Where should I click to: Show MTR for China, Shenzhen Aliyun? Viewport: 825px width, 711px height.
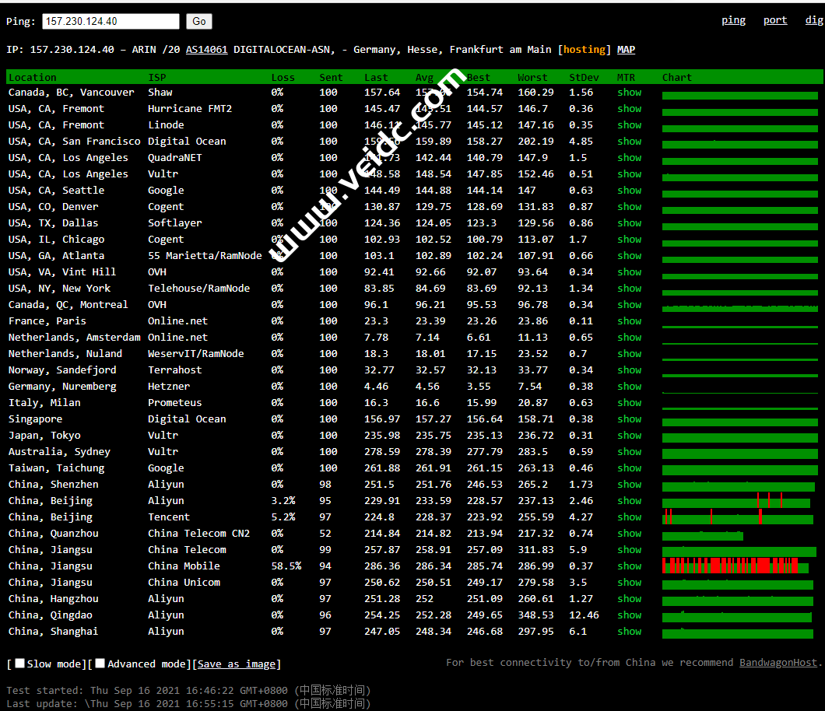(x=630, y=483)
